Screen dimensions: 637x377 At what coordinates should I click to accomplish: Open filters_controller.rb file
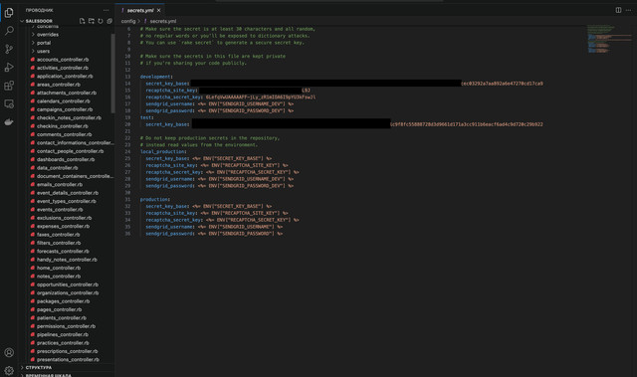(59, 243)
